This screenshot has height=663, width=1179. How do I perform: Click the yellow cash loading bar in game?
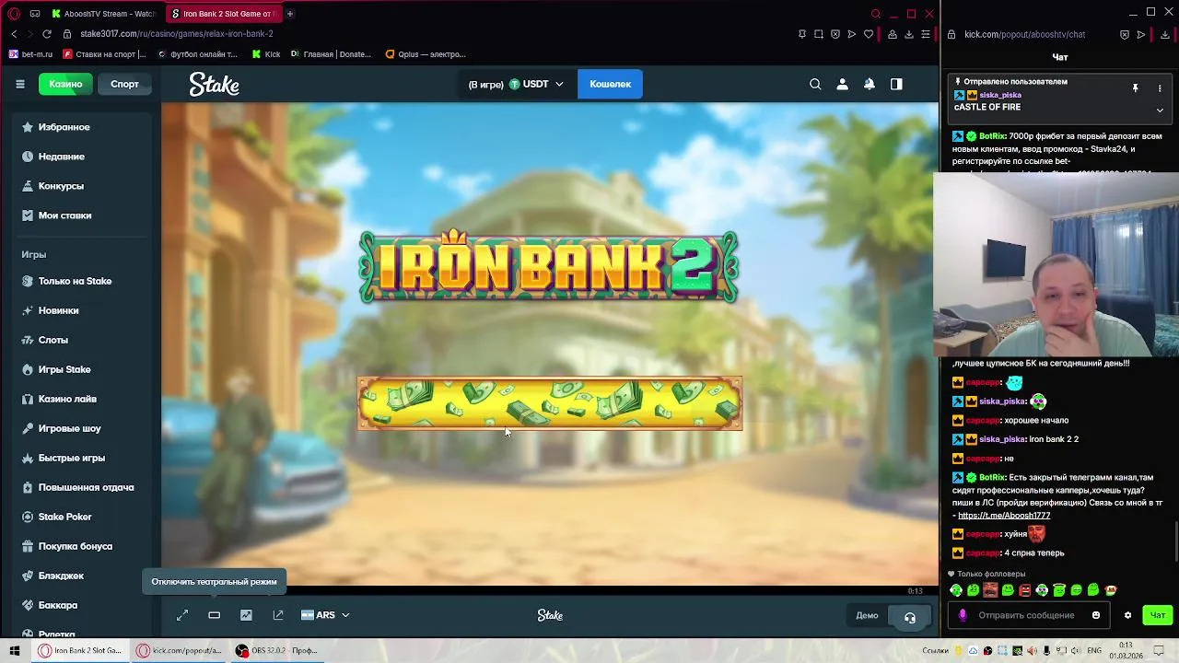[550, 403]
